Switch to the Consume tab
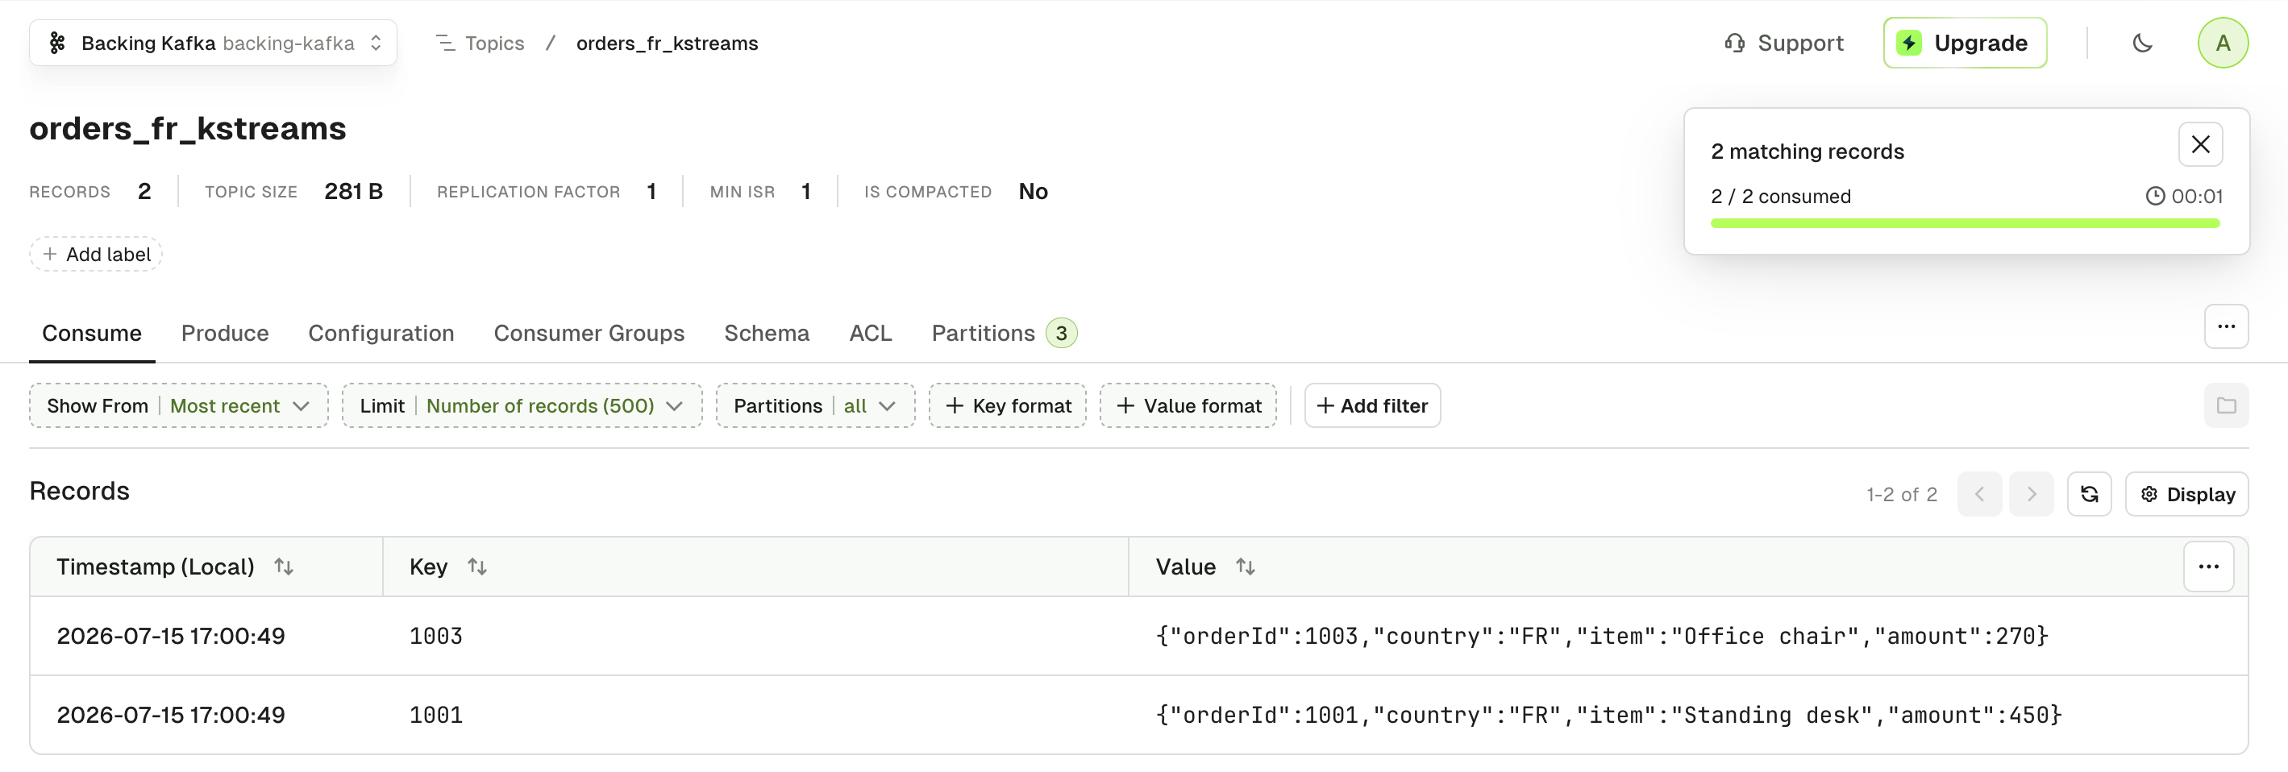 tap(91, 333)
